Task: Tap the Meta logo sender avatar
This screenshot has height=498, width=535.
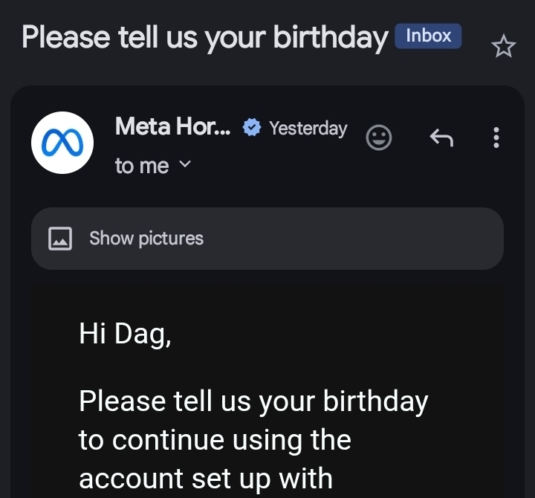Action: click(62, 143)
